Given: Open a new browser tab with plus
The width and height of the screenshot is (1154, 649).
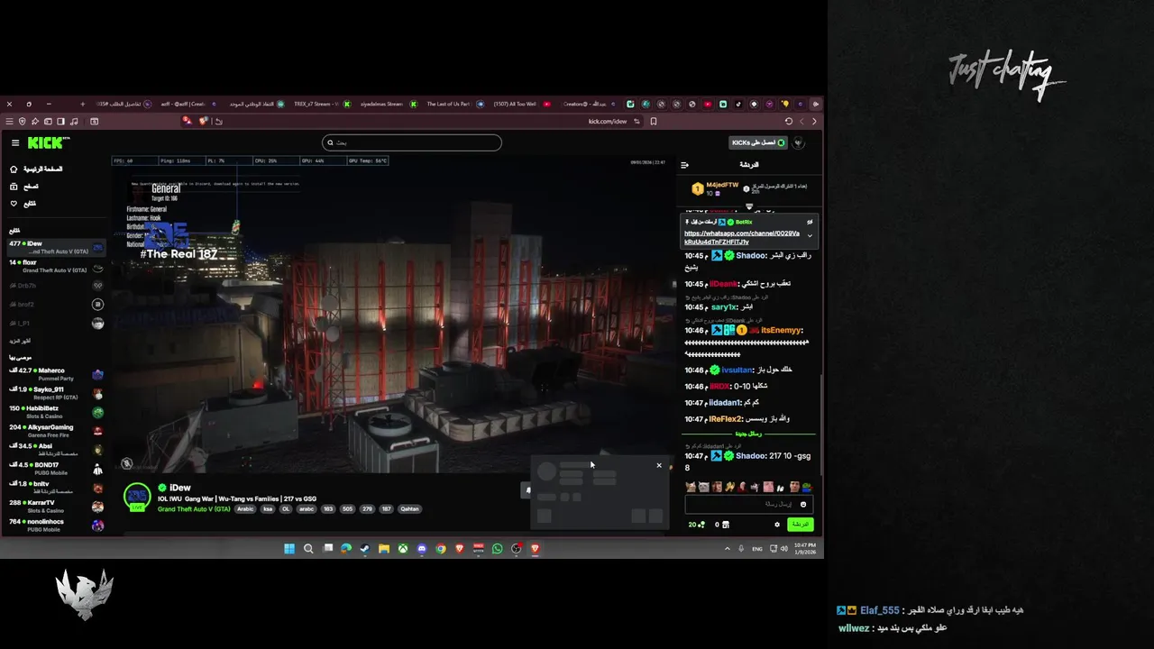Looking at the screenshot, I should click(x=82, y=104).
